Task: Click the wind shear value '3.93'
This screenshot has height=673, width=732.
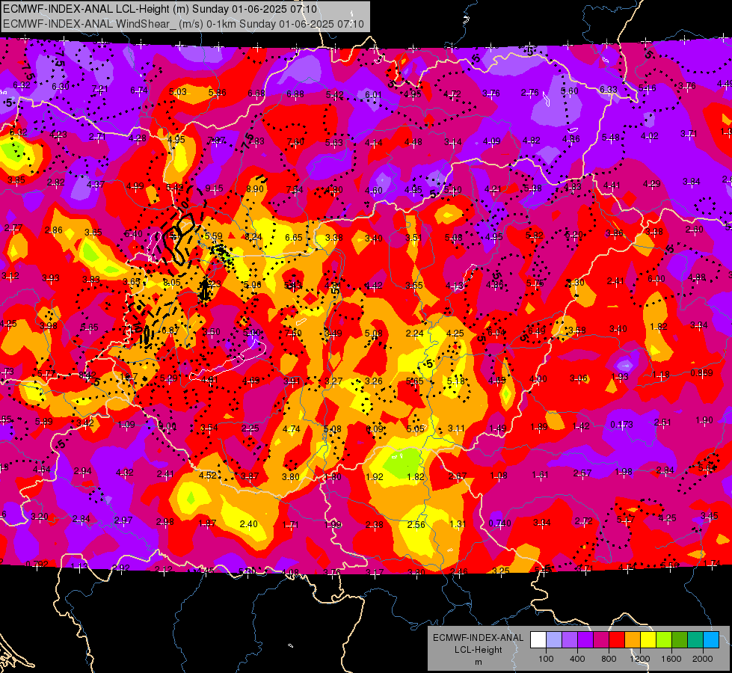Action: [x=50, y=278]
